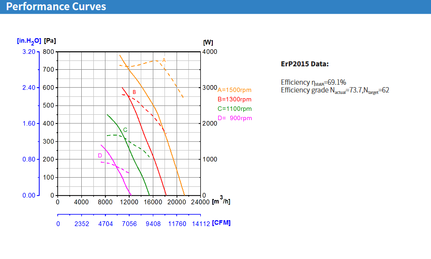Click the red curve label B on chart

click(x=134, y=92)
